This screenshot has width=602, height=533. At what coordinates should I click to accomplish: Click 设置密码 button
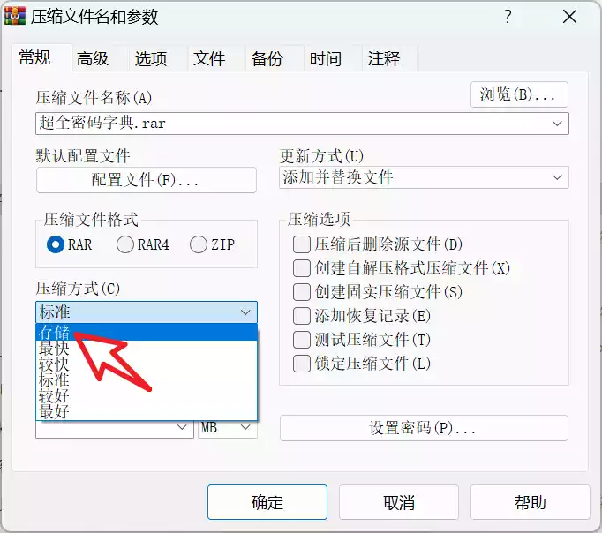423,429
